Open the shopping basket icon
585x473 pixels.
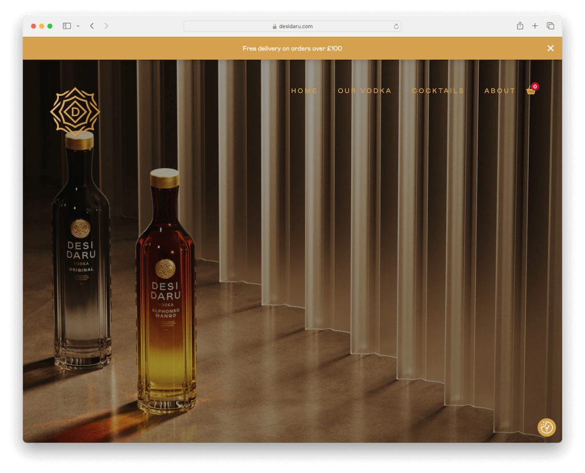(x=531, y=91)
